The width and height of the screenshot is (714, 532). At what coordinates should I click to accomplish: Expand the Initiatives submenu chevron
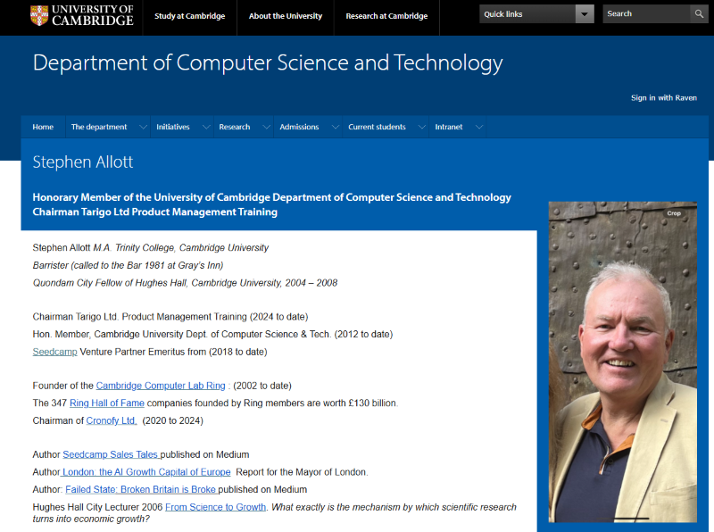tap(205, 128)
